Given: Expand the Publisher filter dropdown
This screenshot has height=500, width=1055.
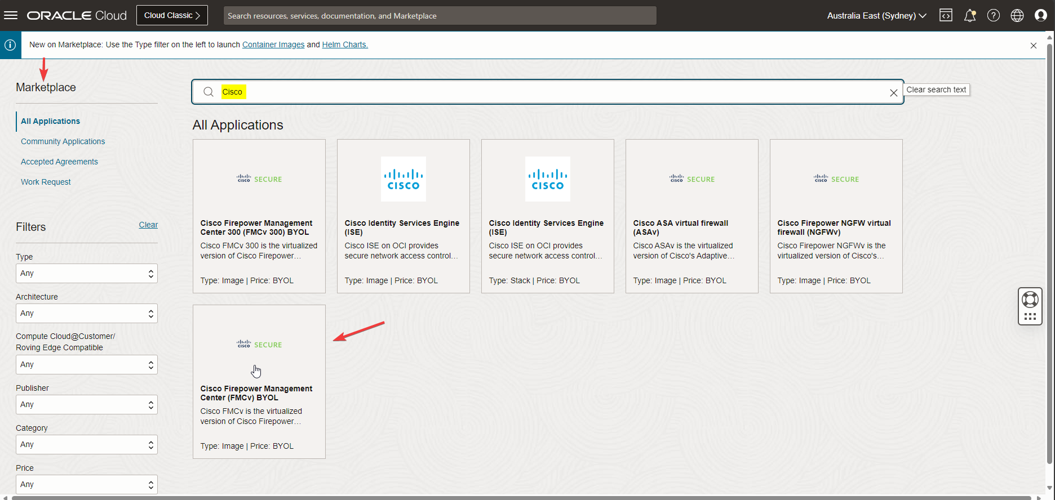Looking at the screenshot, I should pos(86,405).
